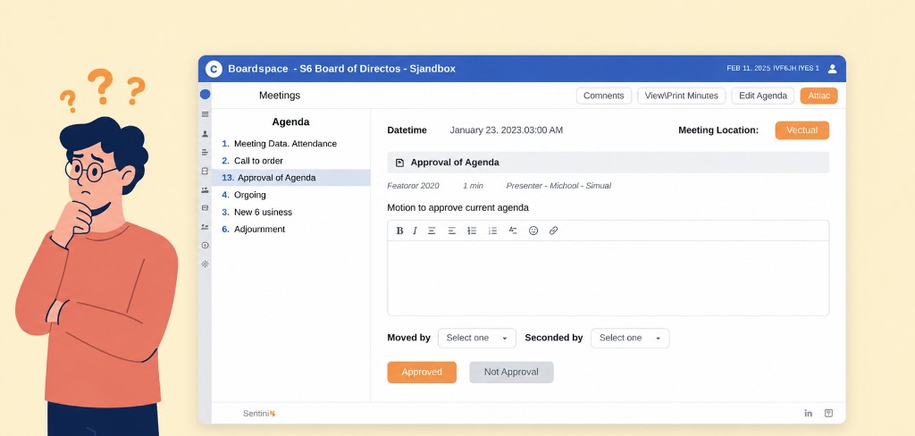The height and width of the screenshot is (436, 915).
Task: Click the Sentini logo in the footer
Action: coord(259,414)
